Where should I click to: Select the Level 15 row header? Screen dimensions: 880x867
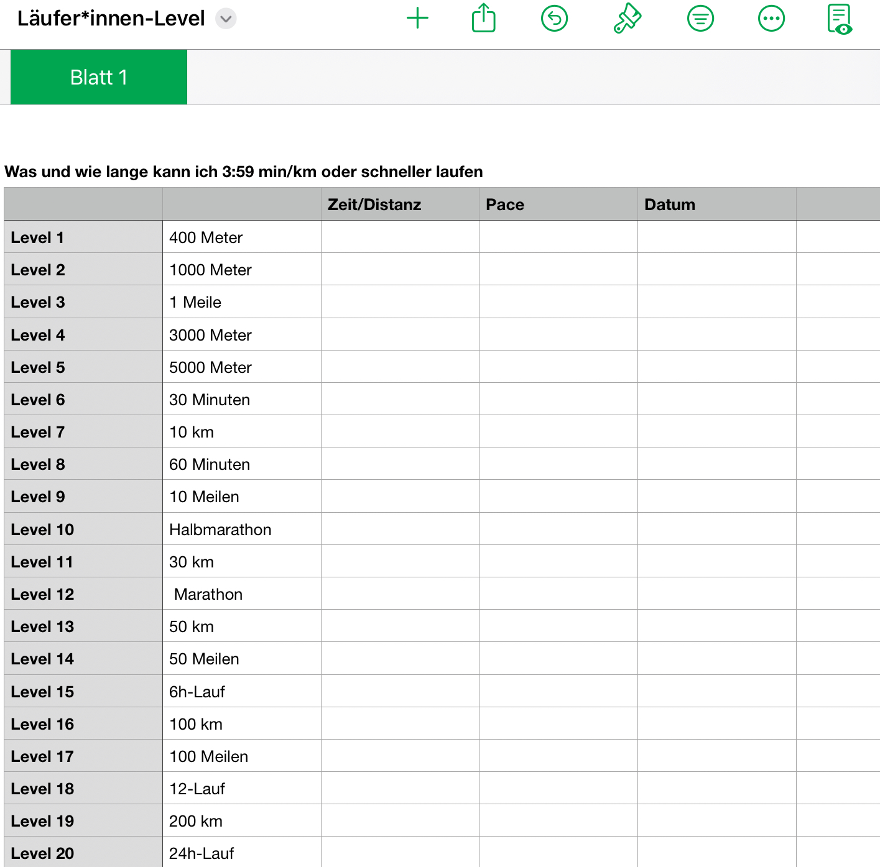[x=83, y=691]
